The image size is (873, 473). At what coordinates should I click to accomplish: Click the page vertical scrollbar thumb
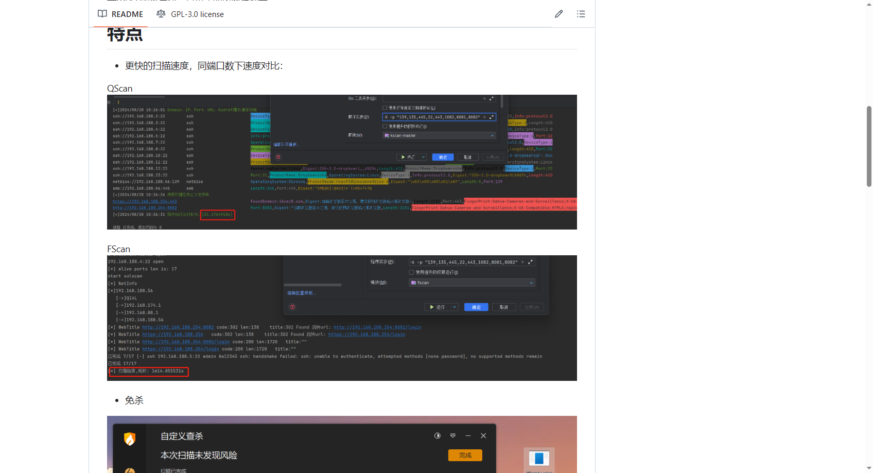[869, 146]
